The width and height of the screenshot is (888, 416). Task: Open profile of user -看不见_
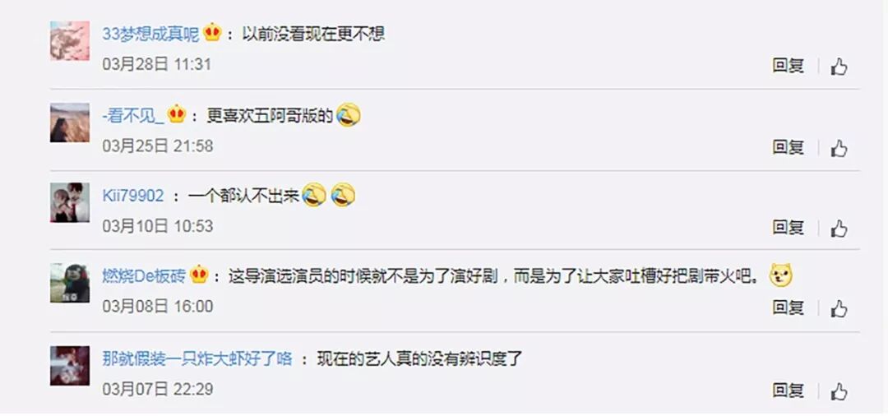(133, 115)
